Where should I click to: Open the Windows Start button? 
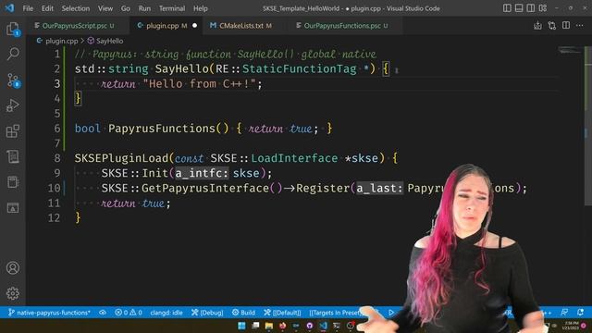[241, 326]
